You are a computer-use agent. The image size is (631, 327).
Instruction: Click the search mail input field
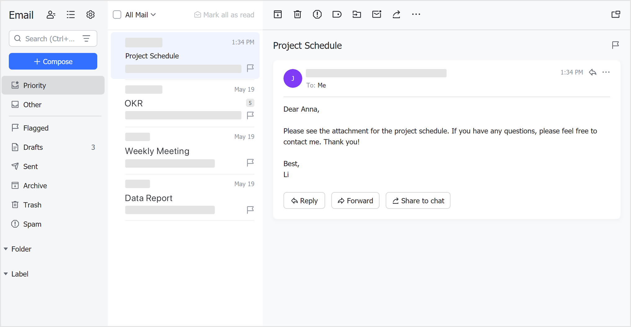50,38
